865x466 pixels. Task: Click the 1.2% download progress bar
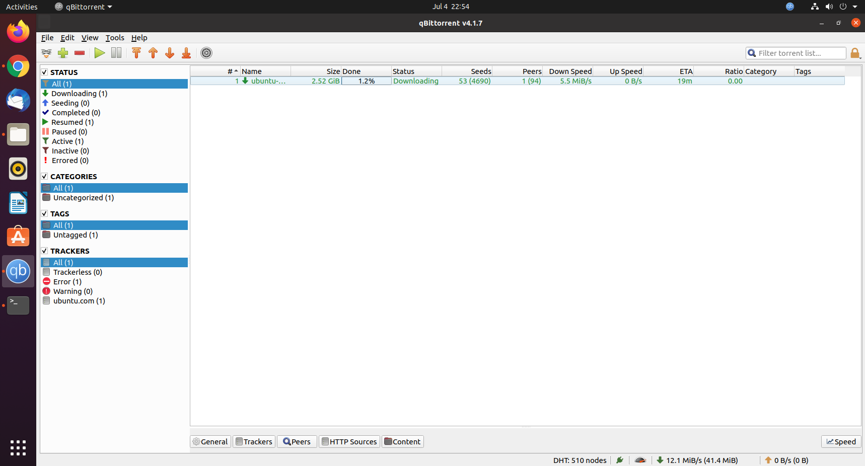(366, 81)
